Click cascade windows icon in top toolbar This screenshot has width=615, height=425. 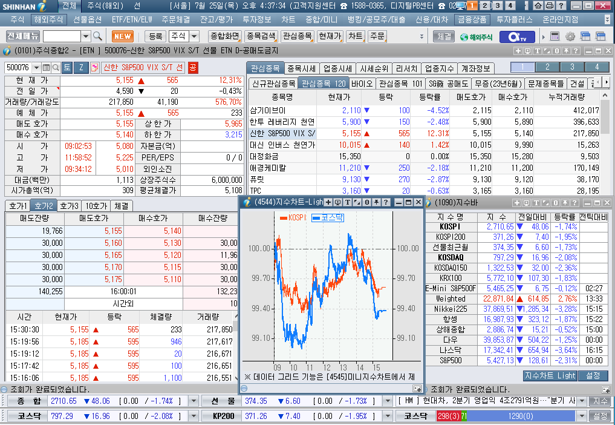tap(585, 36)
